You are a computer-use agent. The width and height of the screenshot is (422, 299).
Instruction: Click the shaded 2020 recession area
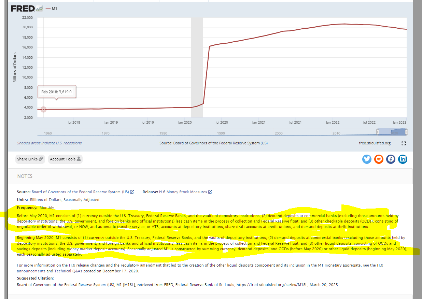(x=197, y=67)
